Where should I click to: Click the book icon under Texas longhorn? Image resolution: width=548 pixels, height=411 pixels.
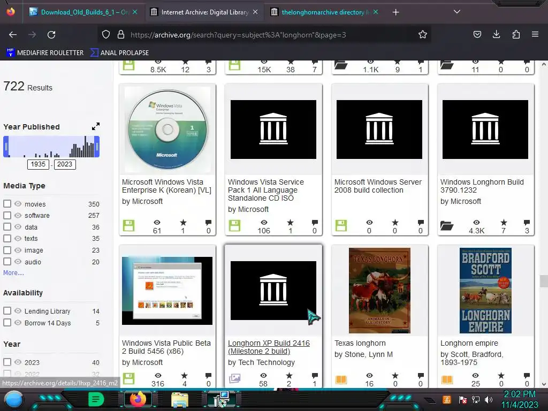[x=341, y=379]
